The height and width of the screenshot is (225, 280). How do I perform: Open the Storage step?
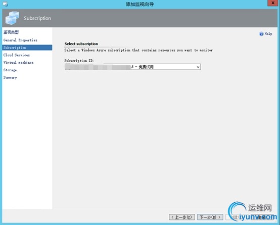(10, 70)
